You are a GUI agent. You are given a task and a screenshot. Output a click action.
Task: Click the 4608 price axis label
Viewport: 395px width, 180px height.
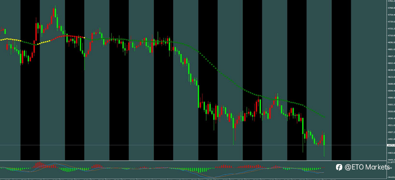click(x=391, y=84)
